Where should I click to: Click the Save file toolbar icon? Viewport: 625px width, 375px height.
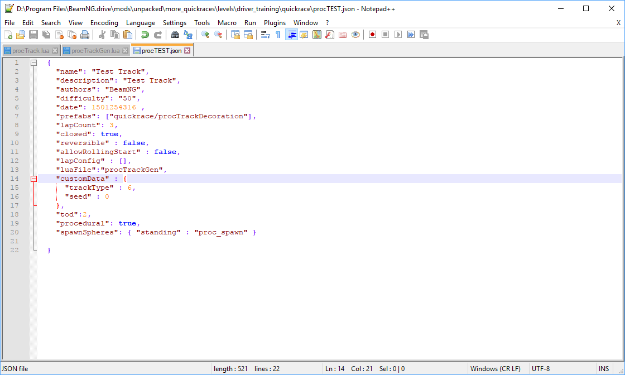(x=33, y=35)
